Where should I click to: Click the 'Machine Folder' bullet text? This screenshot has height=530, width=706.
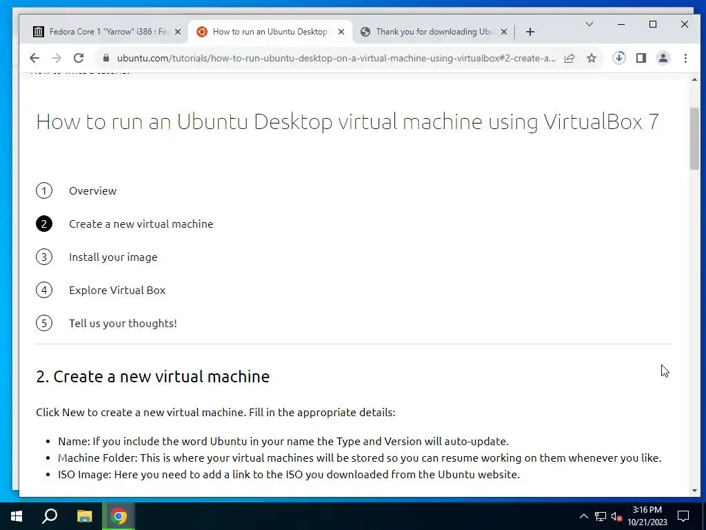(x=360, y=458)
